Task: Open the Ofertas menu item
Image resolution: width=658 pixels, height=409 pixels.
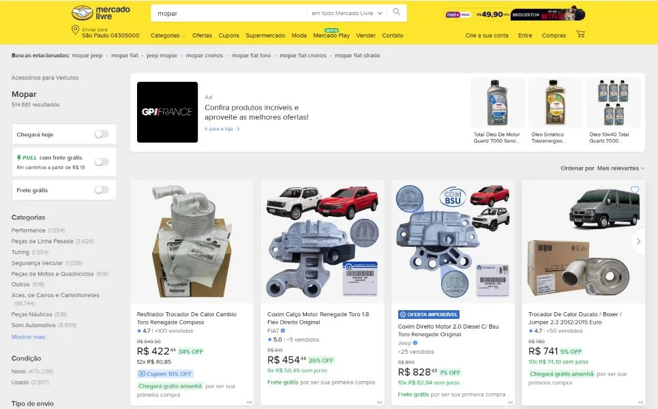Action: [x=202, y=35]
